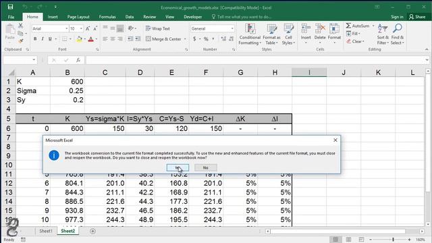Open Sort & Filter menu
The image size is (432, 243).
point(383,34)
